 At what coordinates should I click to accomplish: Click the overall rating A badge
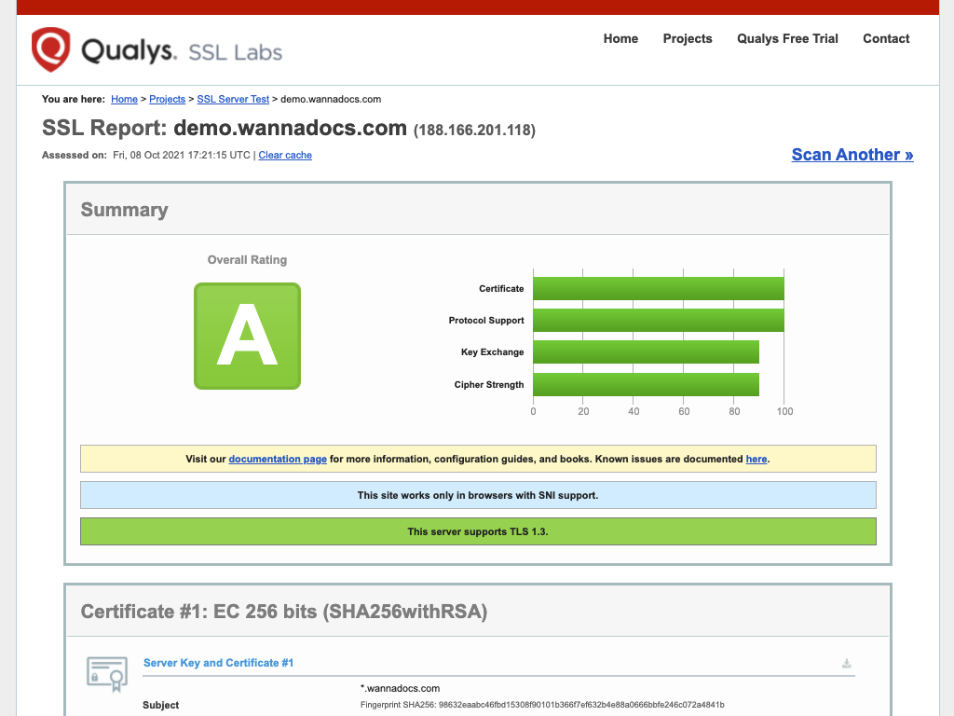(247, 336)
